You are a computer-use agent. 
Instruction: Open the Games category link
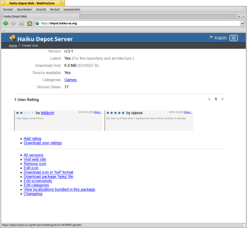pyautogui.click(x=70, y=80)
